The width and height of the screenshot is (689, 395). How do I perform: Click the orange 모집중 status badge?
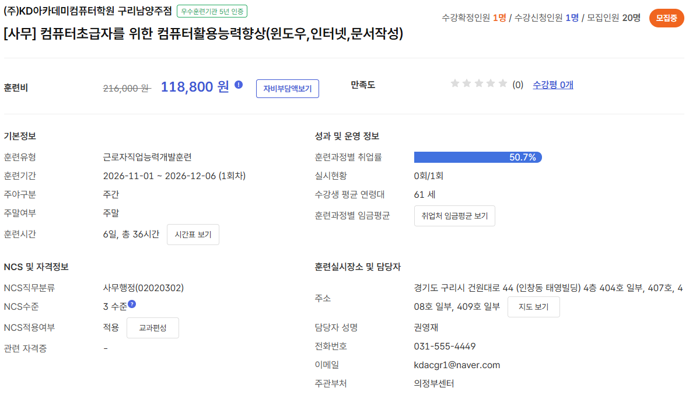tap(666, 18)
